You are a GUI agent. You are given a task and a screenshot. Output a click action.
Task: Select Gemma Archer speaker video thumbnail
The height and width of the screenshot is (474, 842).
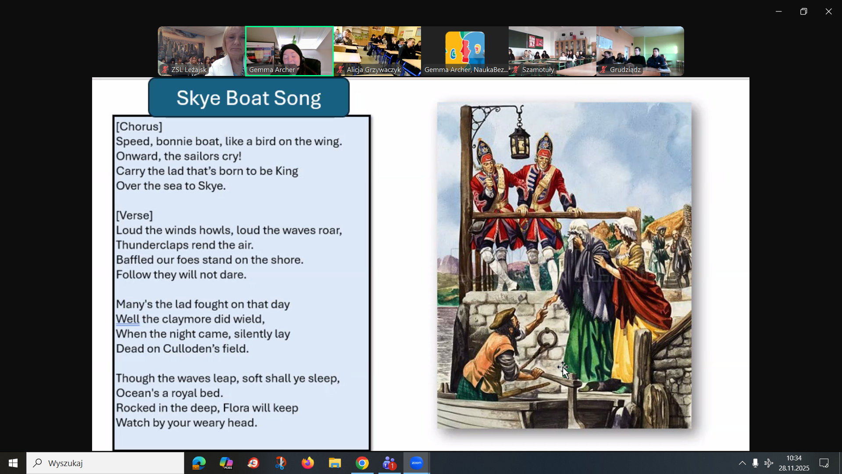[289, 51]
